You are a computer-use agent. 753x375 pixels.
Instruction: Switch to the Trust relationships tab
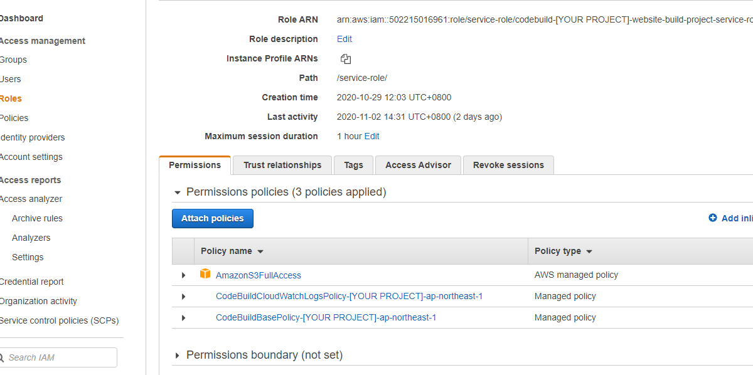point(282,165)
